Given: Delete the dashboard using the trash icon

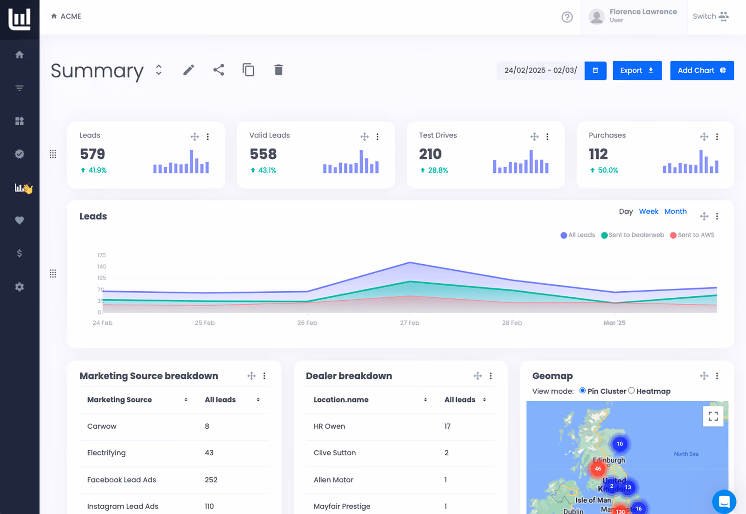Looking at the screenshot, I should (278, 70).
